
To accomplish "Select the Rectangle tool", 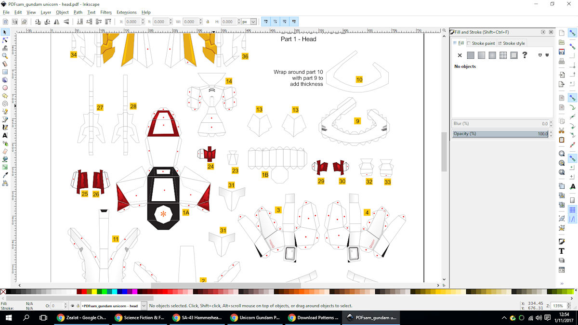I will (x=5, y=72).
